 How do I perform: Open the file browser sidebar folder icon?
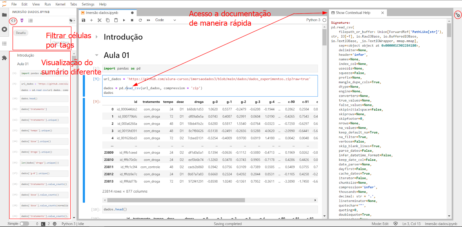(4, 15)
